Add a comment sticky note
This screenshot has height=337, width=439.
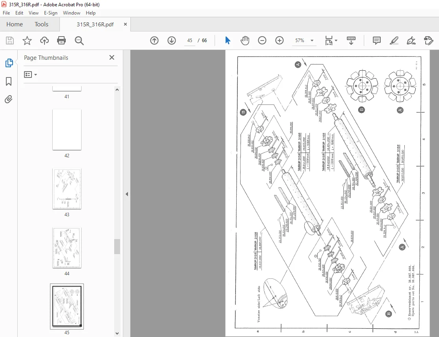tap(377, 41)
